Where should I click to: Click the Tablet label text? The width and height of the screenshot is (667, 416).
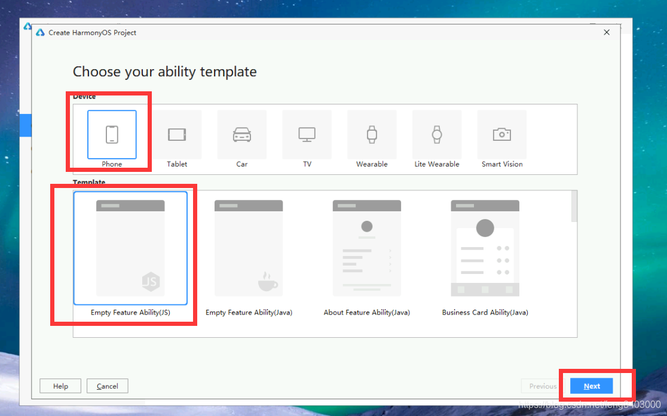point(177,164)
